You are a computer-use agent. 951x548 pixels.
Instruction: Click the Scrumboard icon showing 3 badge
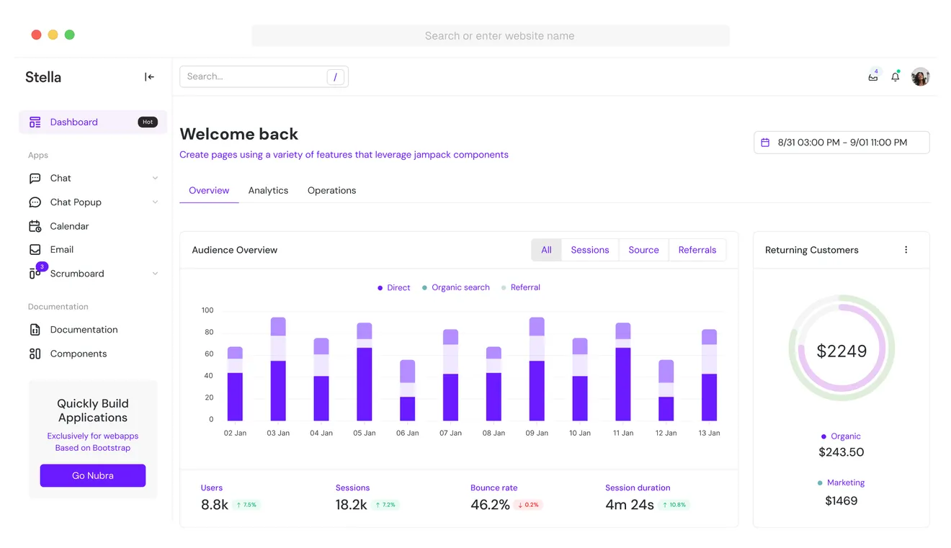(x=35, y=273)
